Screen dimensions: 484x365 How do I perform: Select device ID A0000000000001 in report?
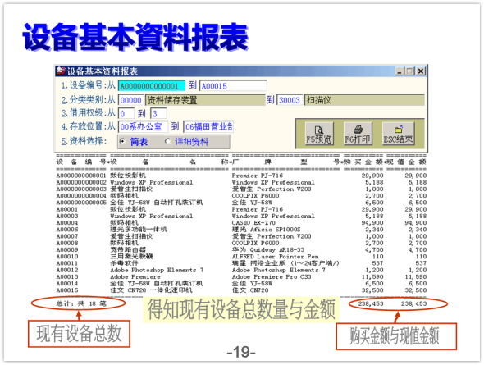tap(81, 176)
